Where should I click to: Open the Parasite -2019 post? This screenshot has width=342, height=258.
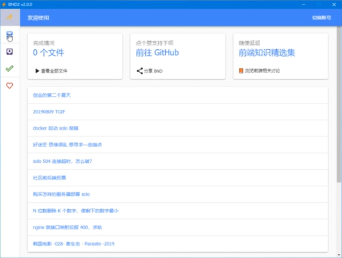coord(74,244)
